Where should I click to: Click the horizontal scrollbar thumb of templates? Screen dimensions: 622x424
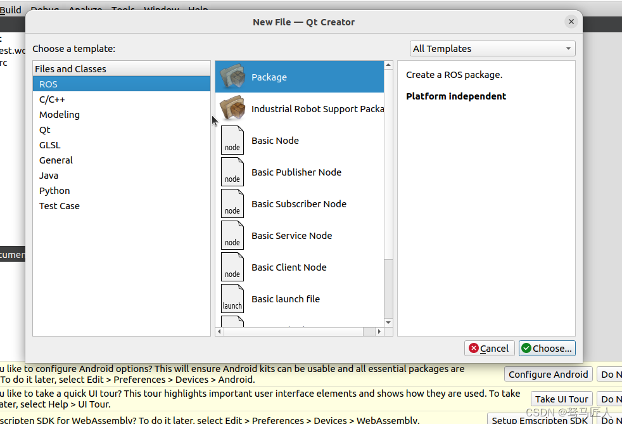[293, 331]
